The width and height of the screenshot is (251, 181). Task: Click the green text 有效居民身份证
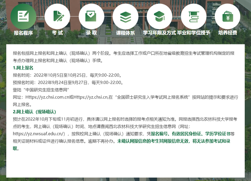click(x=186, y=134)
